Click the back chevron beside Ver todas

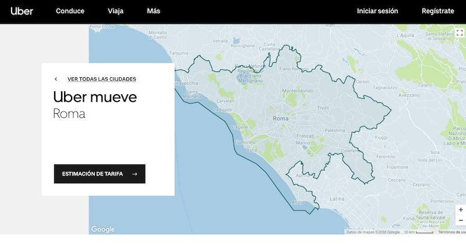tap(56, 79)
